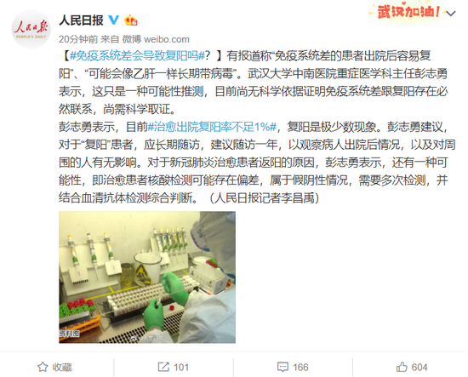Viewport: 468px width, 377px height.
Task: Click the 资料图 caption on photo
Action: [70, 334]
